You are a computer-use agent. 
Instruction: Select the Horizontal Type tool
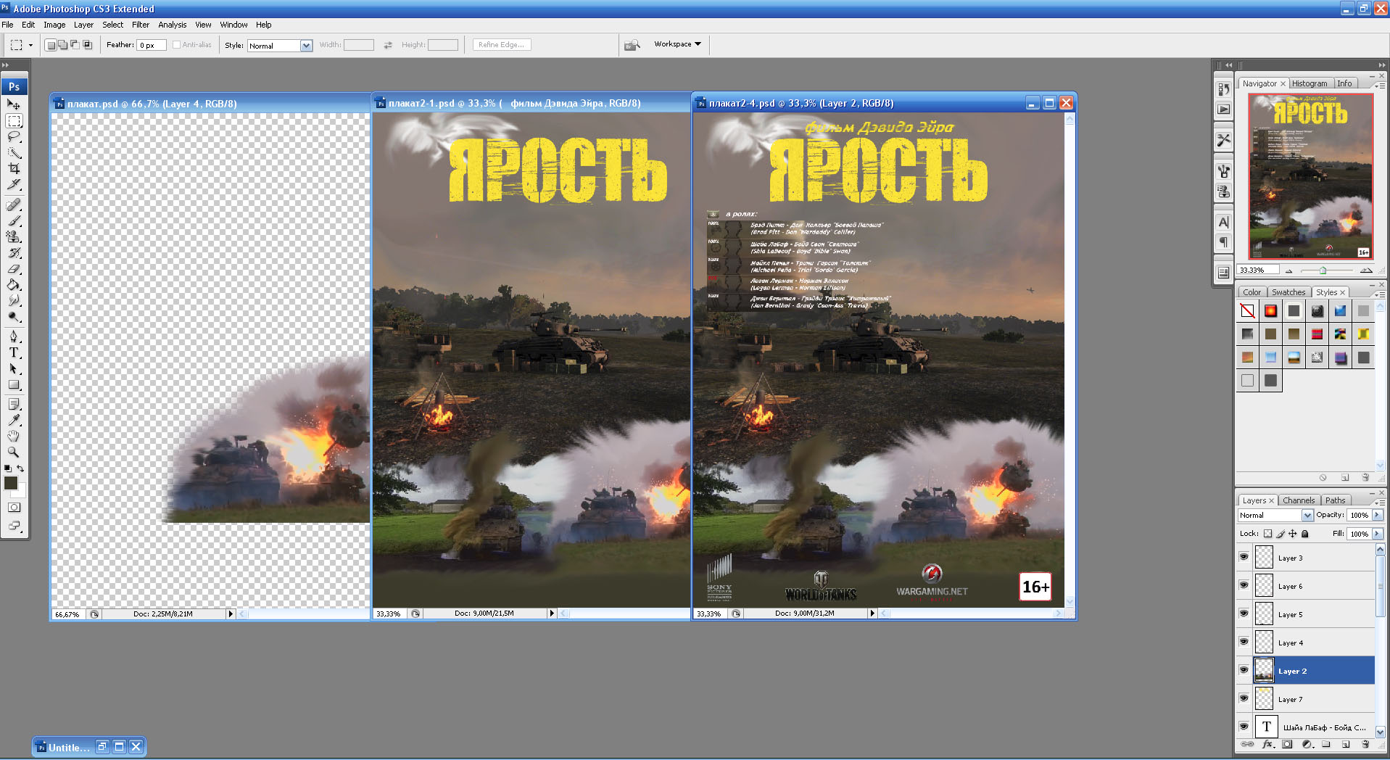[x=14, y=352]
